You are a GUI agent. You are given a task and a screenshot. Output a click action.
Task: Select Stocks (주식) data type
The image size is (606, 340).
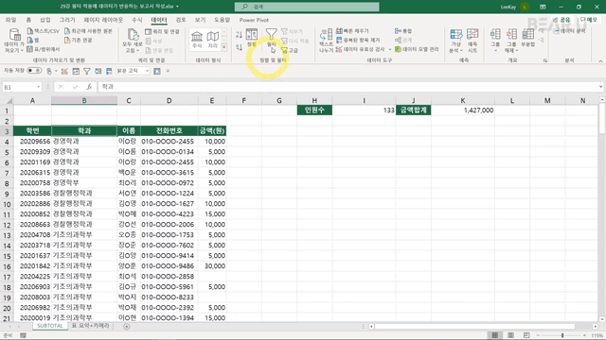click(x=197, y=40)
